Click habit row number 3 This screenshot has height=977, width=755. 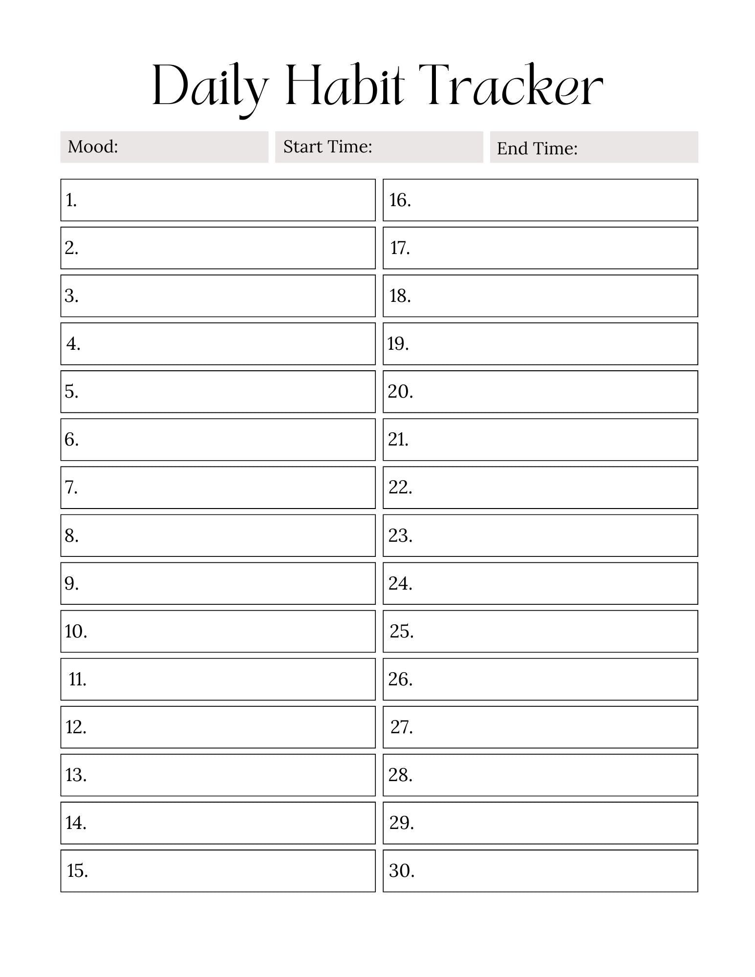pos(218,296)
